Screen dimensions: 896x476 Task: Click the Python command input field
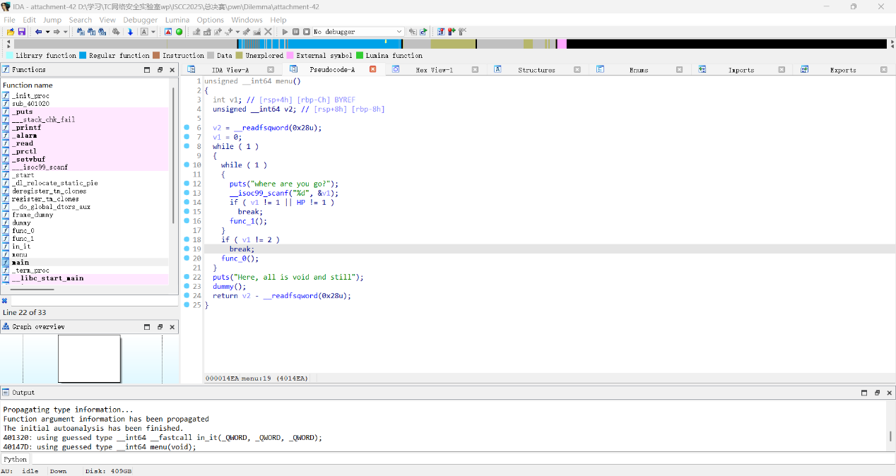click(x=463, y=459)
